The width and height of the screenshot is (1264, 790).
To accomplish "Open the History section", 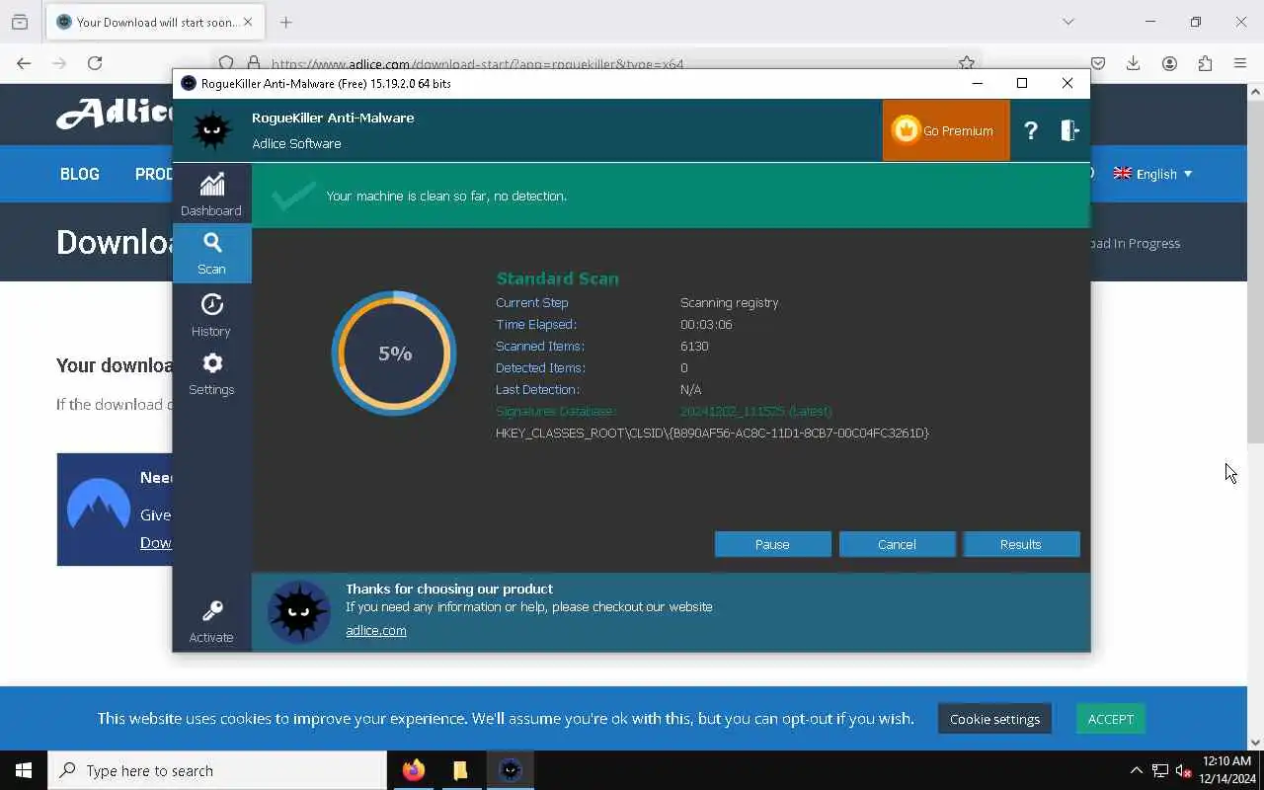I will click(x=211, y=315).
